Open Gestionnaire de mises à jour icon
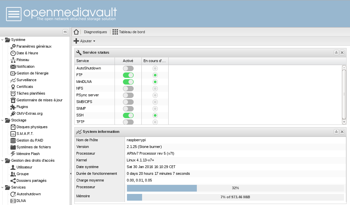 [x=13, y=100]
